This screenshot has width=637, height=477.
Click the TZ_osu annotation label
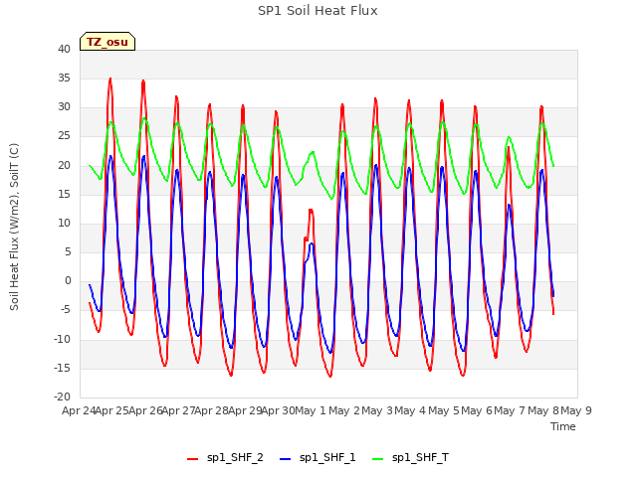click(107, 42)
